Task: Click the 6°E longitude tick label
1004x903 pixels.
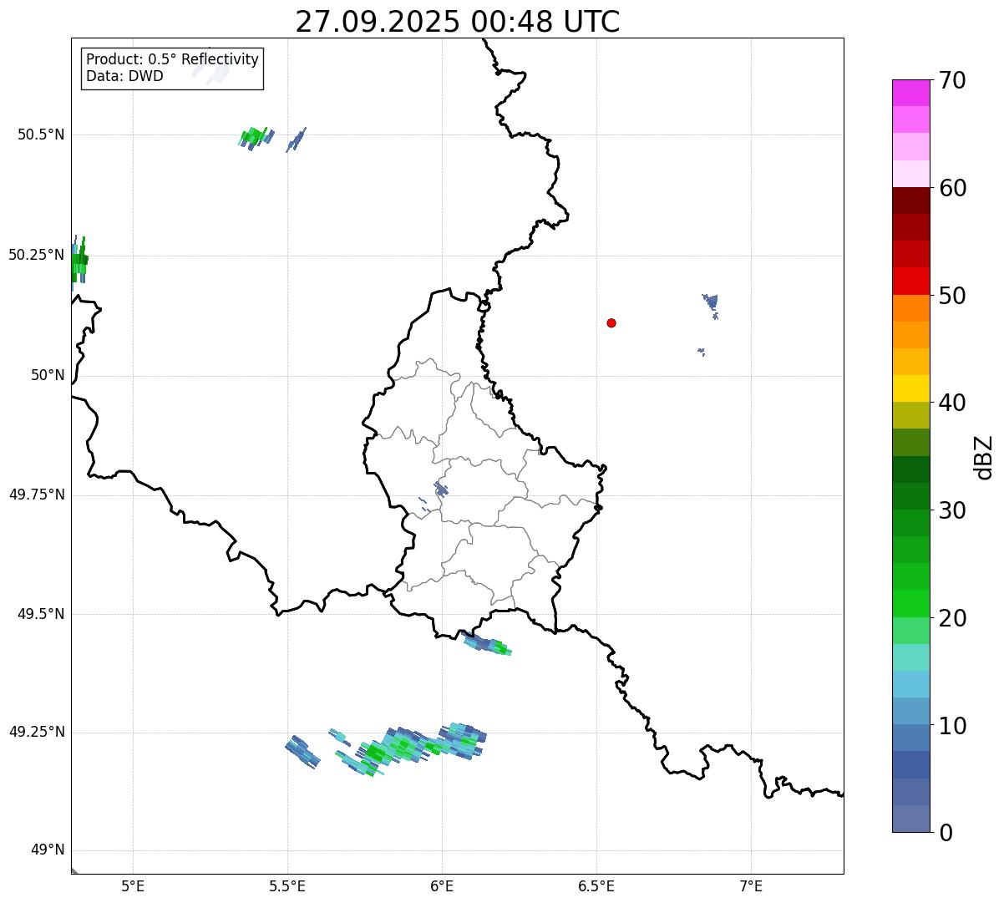Action: coord(442,885)
